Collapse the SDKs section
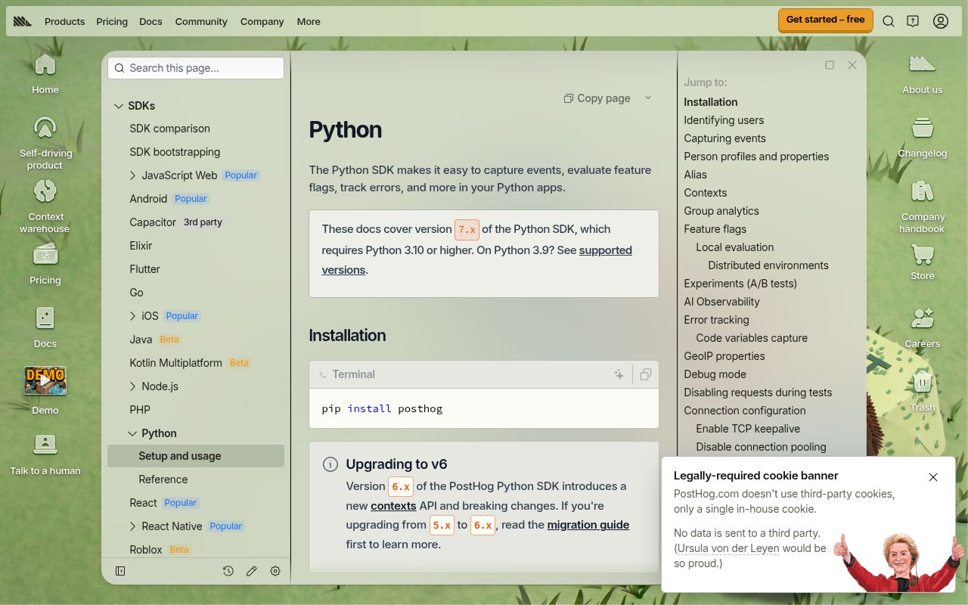The height and width of the screenshot is (605, 968). pos(119,106)
